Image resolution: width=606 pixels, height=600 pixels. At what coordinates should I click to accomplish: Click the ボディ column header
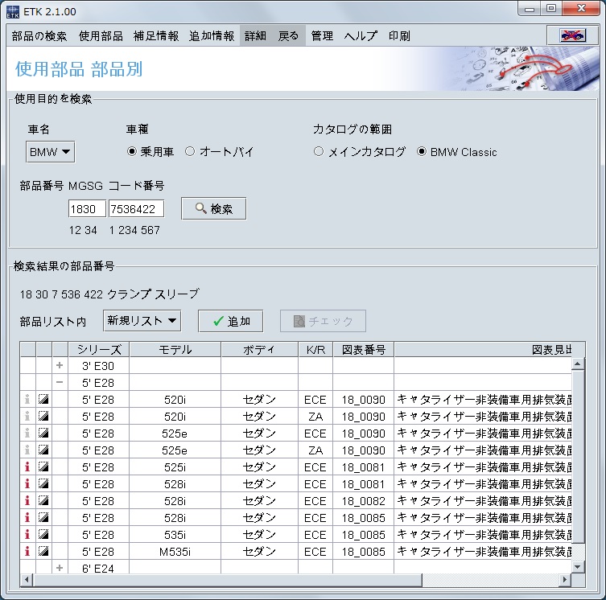pos(259,350)
